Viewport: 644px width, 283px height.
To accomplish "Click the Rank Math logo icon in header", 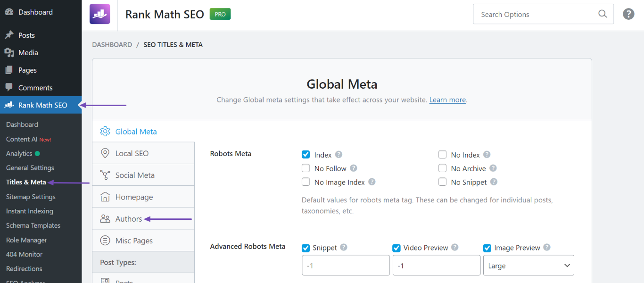I will click(99, 14).
